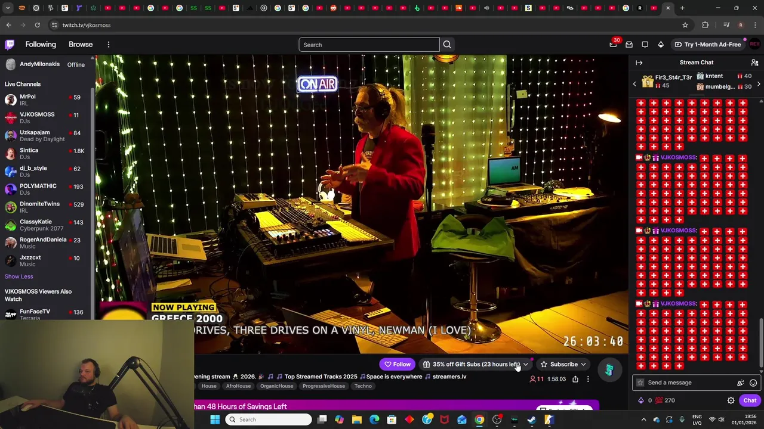The height and width of the screenshot is (429, 764).
Task: Open the Windows Start button
Action: pos(215,419)
